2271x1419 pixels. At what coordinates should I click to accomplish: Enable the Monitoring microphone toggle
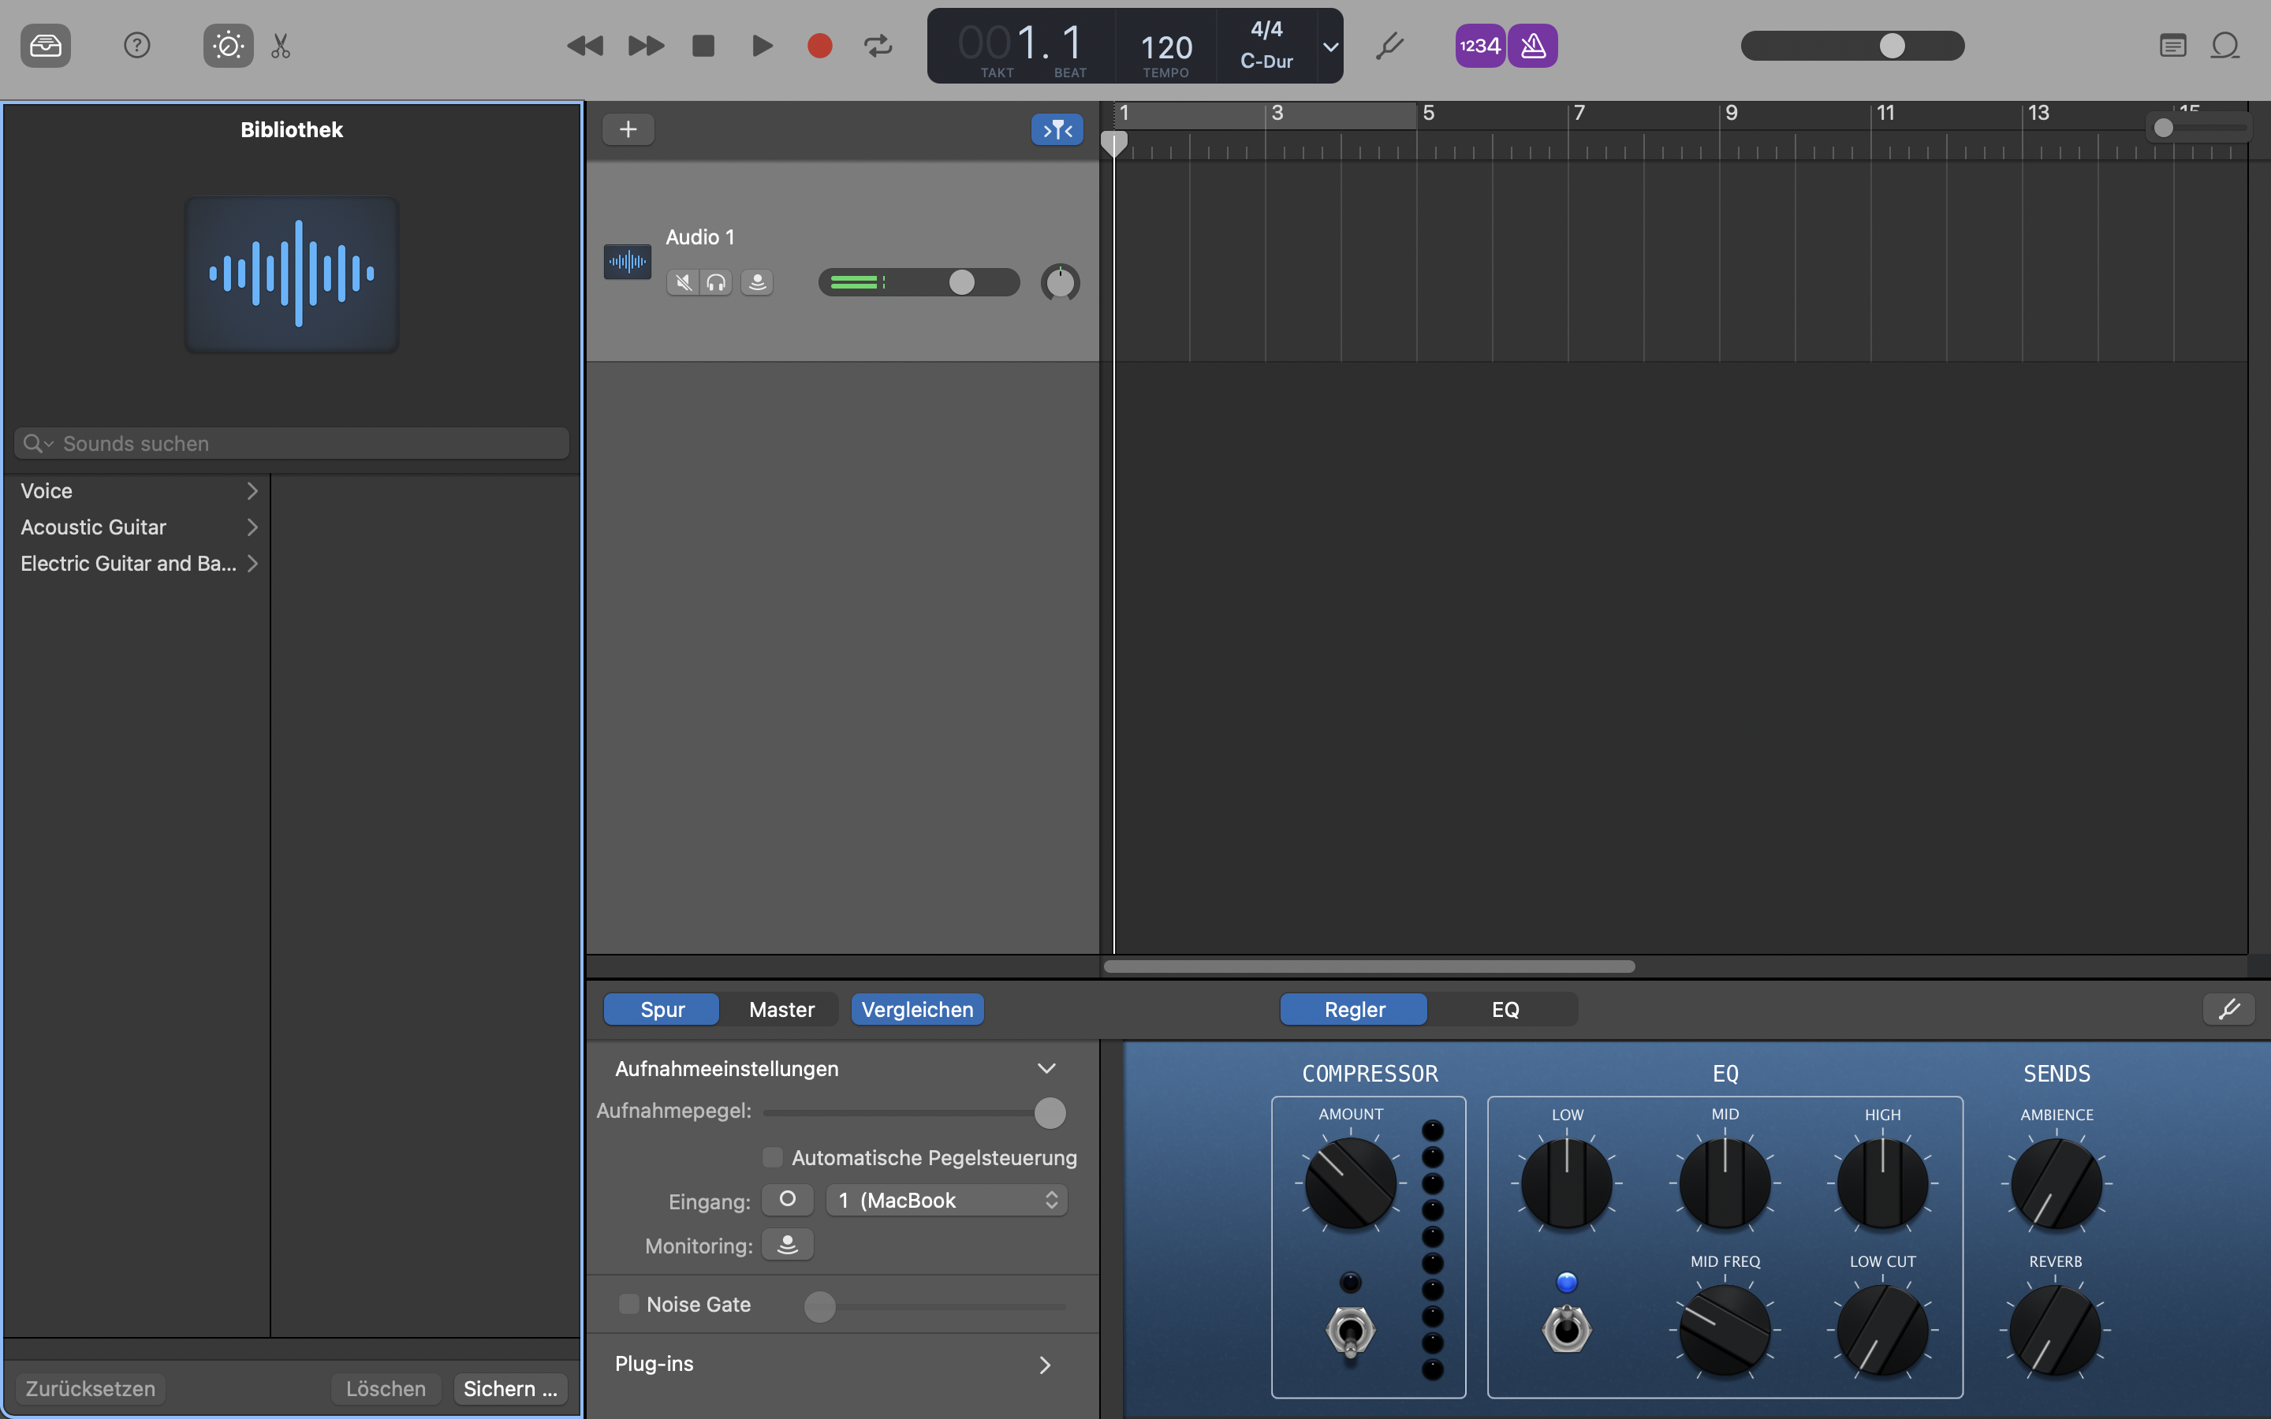(786, 1246)
